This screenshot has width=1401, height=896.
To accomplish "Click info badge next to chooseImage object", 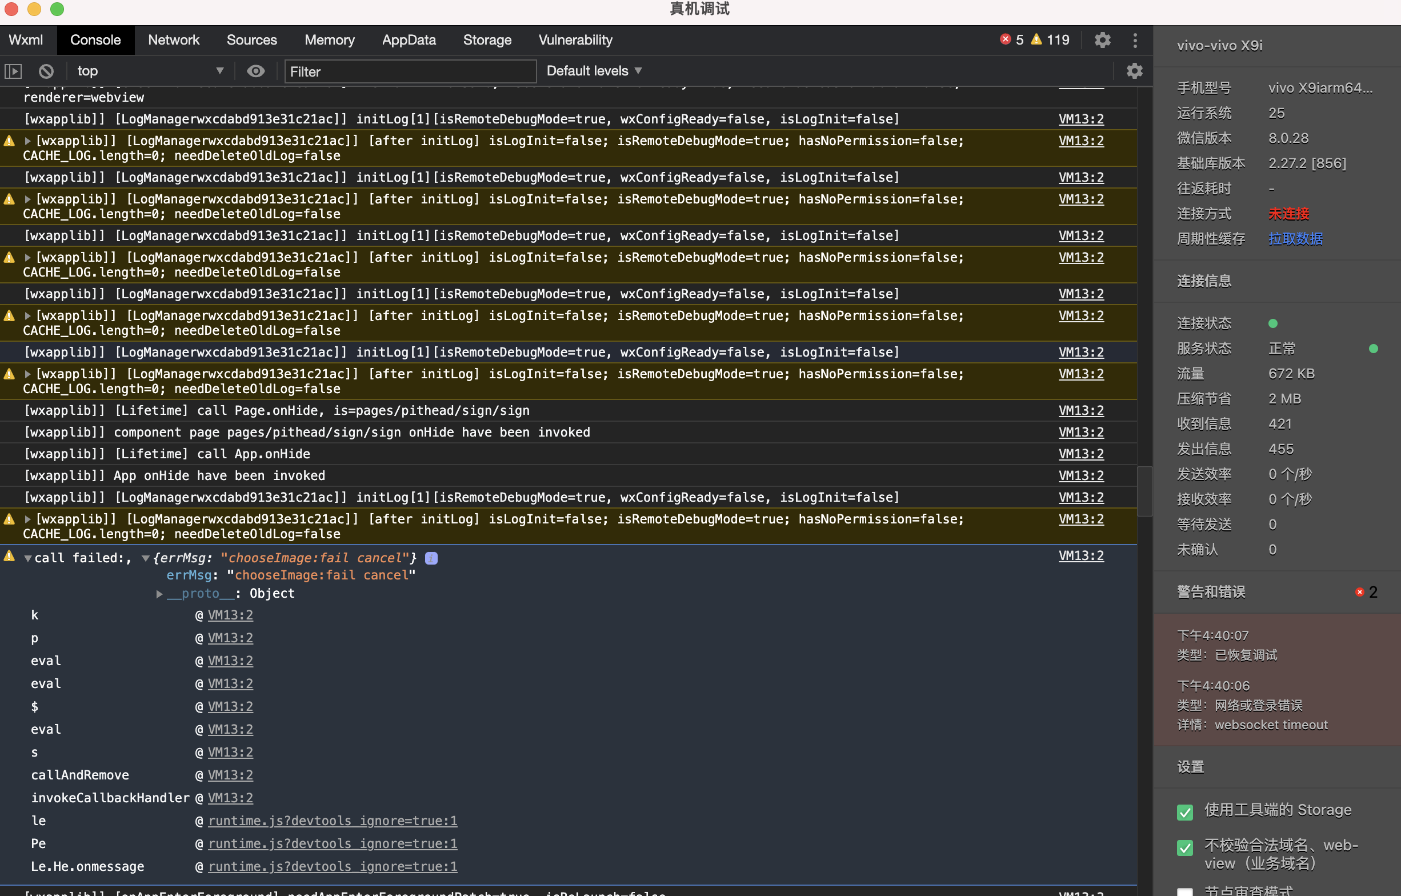I will [x=431, y=558].
